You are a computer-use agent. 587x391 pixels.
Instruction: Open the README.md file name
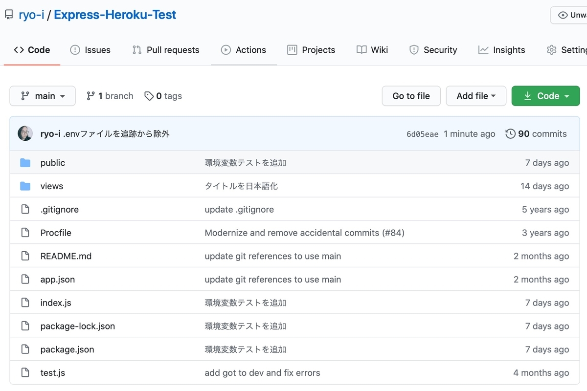point(66,256)
